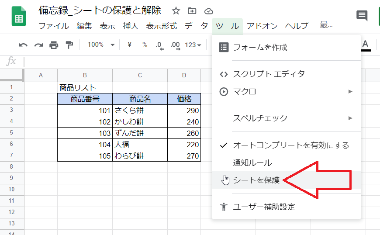Select column C header

[x=140, y=75]
